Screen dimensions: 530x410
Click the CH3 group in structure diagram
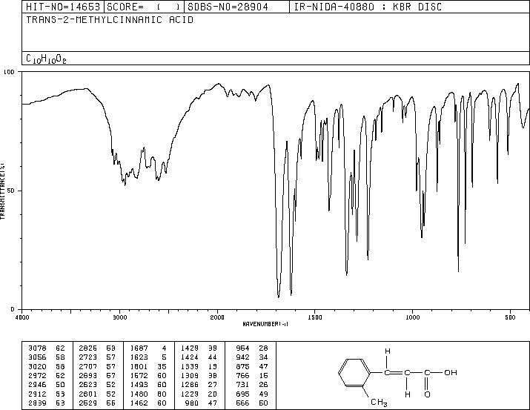379,403
